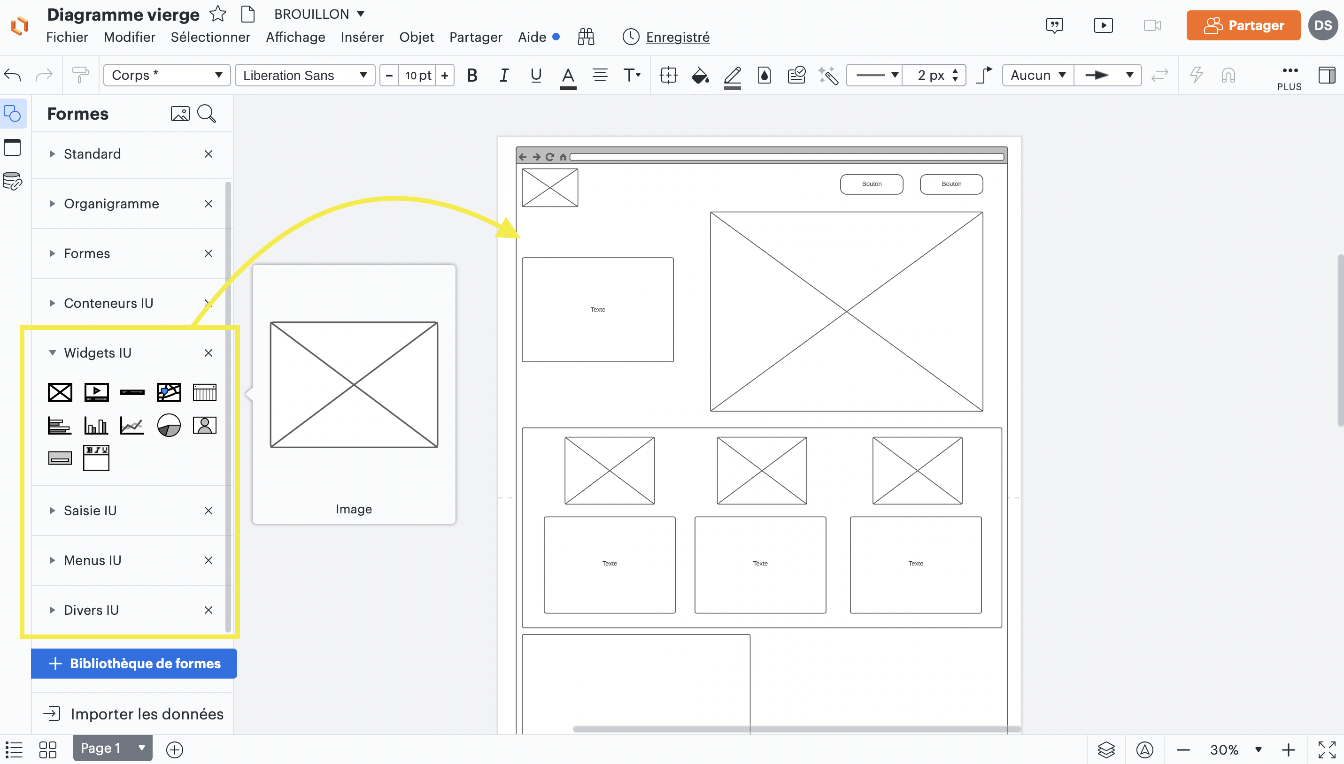Expand the Organigramme shape library

tap(52, 204)
